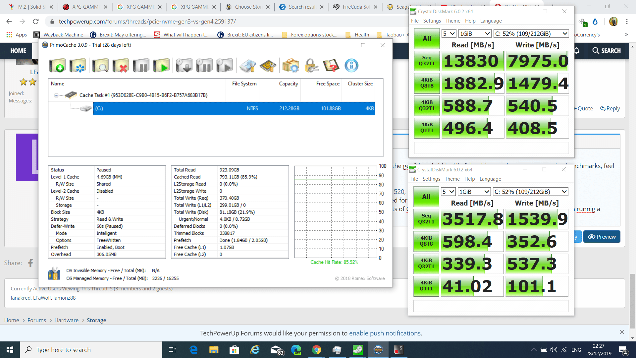Click All button in top CrystalDiskMark window
The image size is (636, 358).
tap(427, 39)
